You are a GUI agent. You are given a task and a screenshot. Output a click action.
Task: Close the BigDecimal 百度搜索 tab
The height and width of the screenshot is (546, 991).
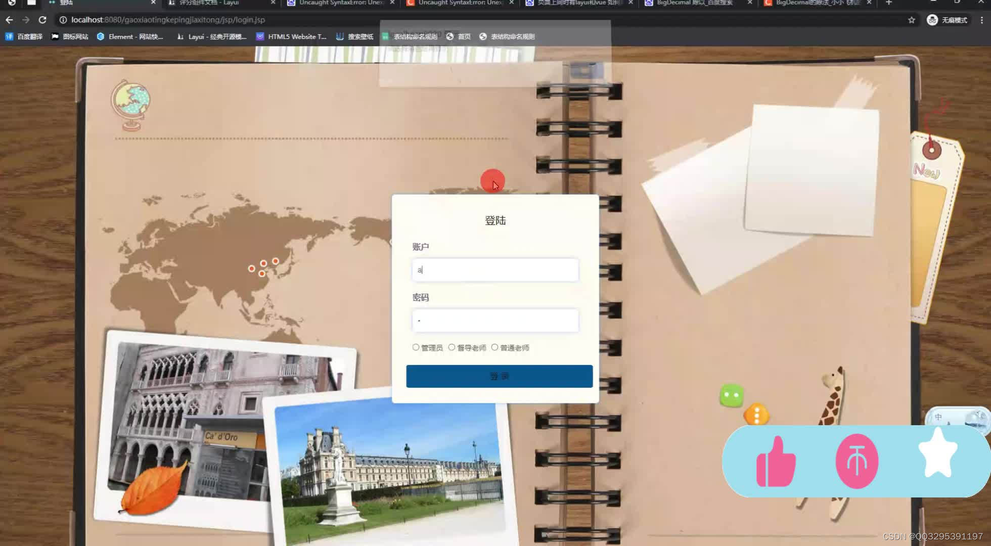tap(750, 3)
